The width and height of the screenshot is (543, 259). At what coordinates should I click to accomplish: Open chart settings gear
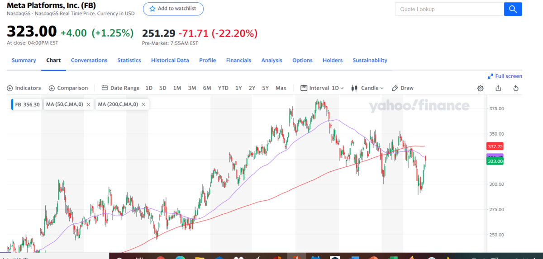tap(481, 88)
